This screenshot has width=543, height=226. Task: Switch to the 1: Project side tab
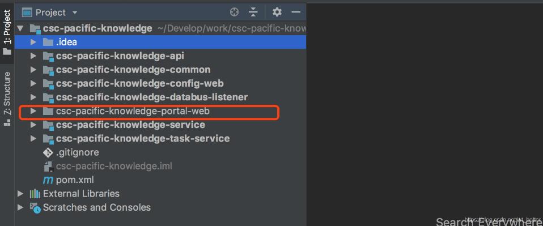pyautogui.click(x=7, y=32)
